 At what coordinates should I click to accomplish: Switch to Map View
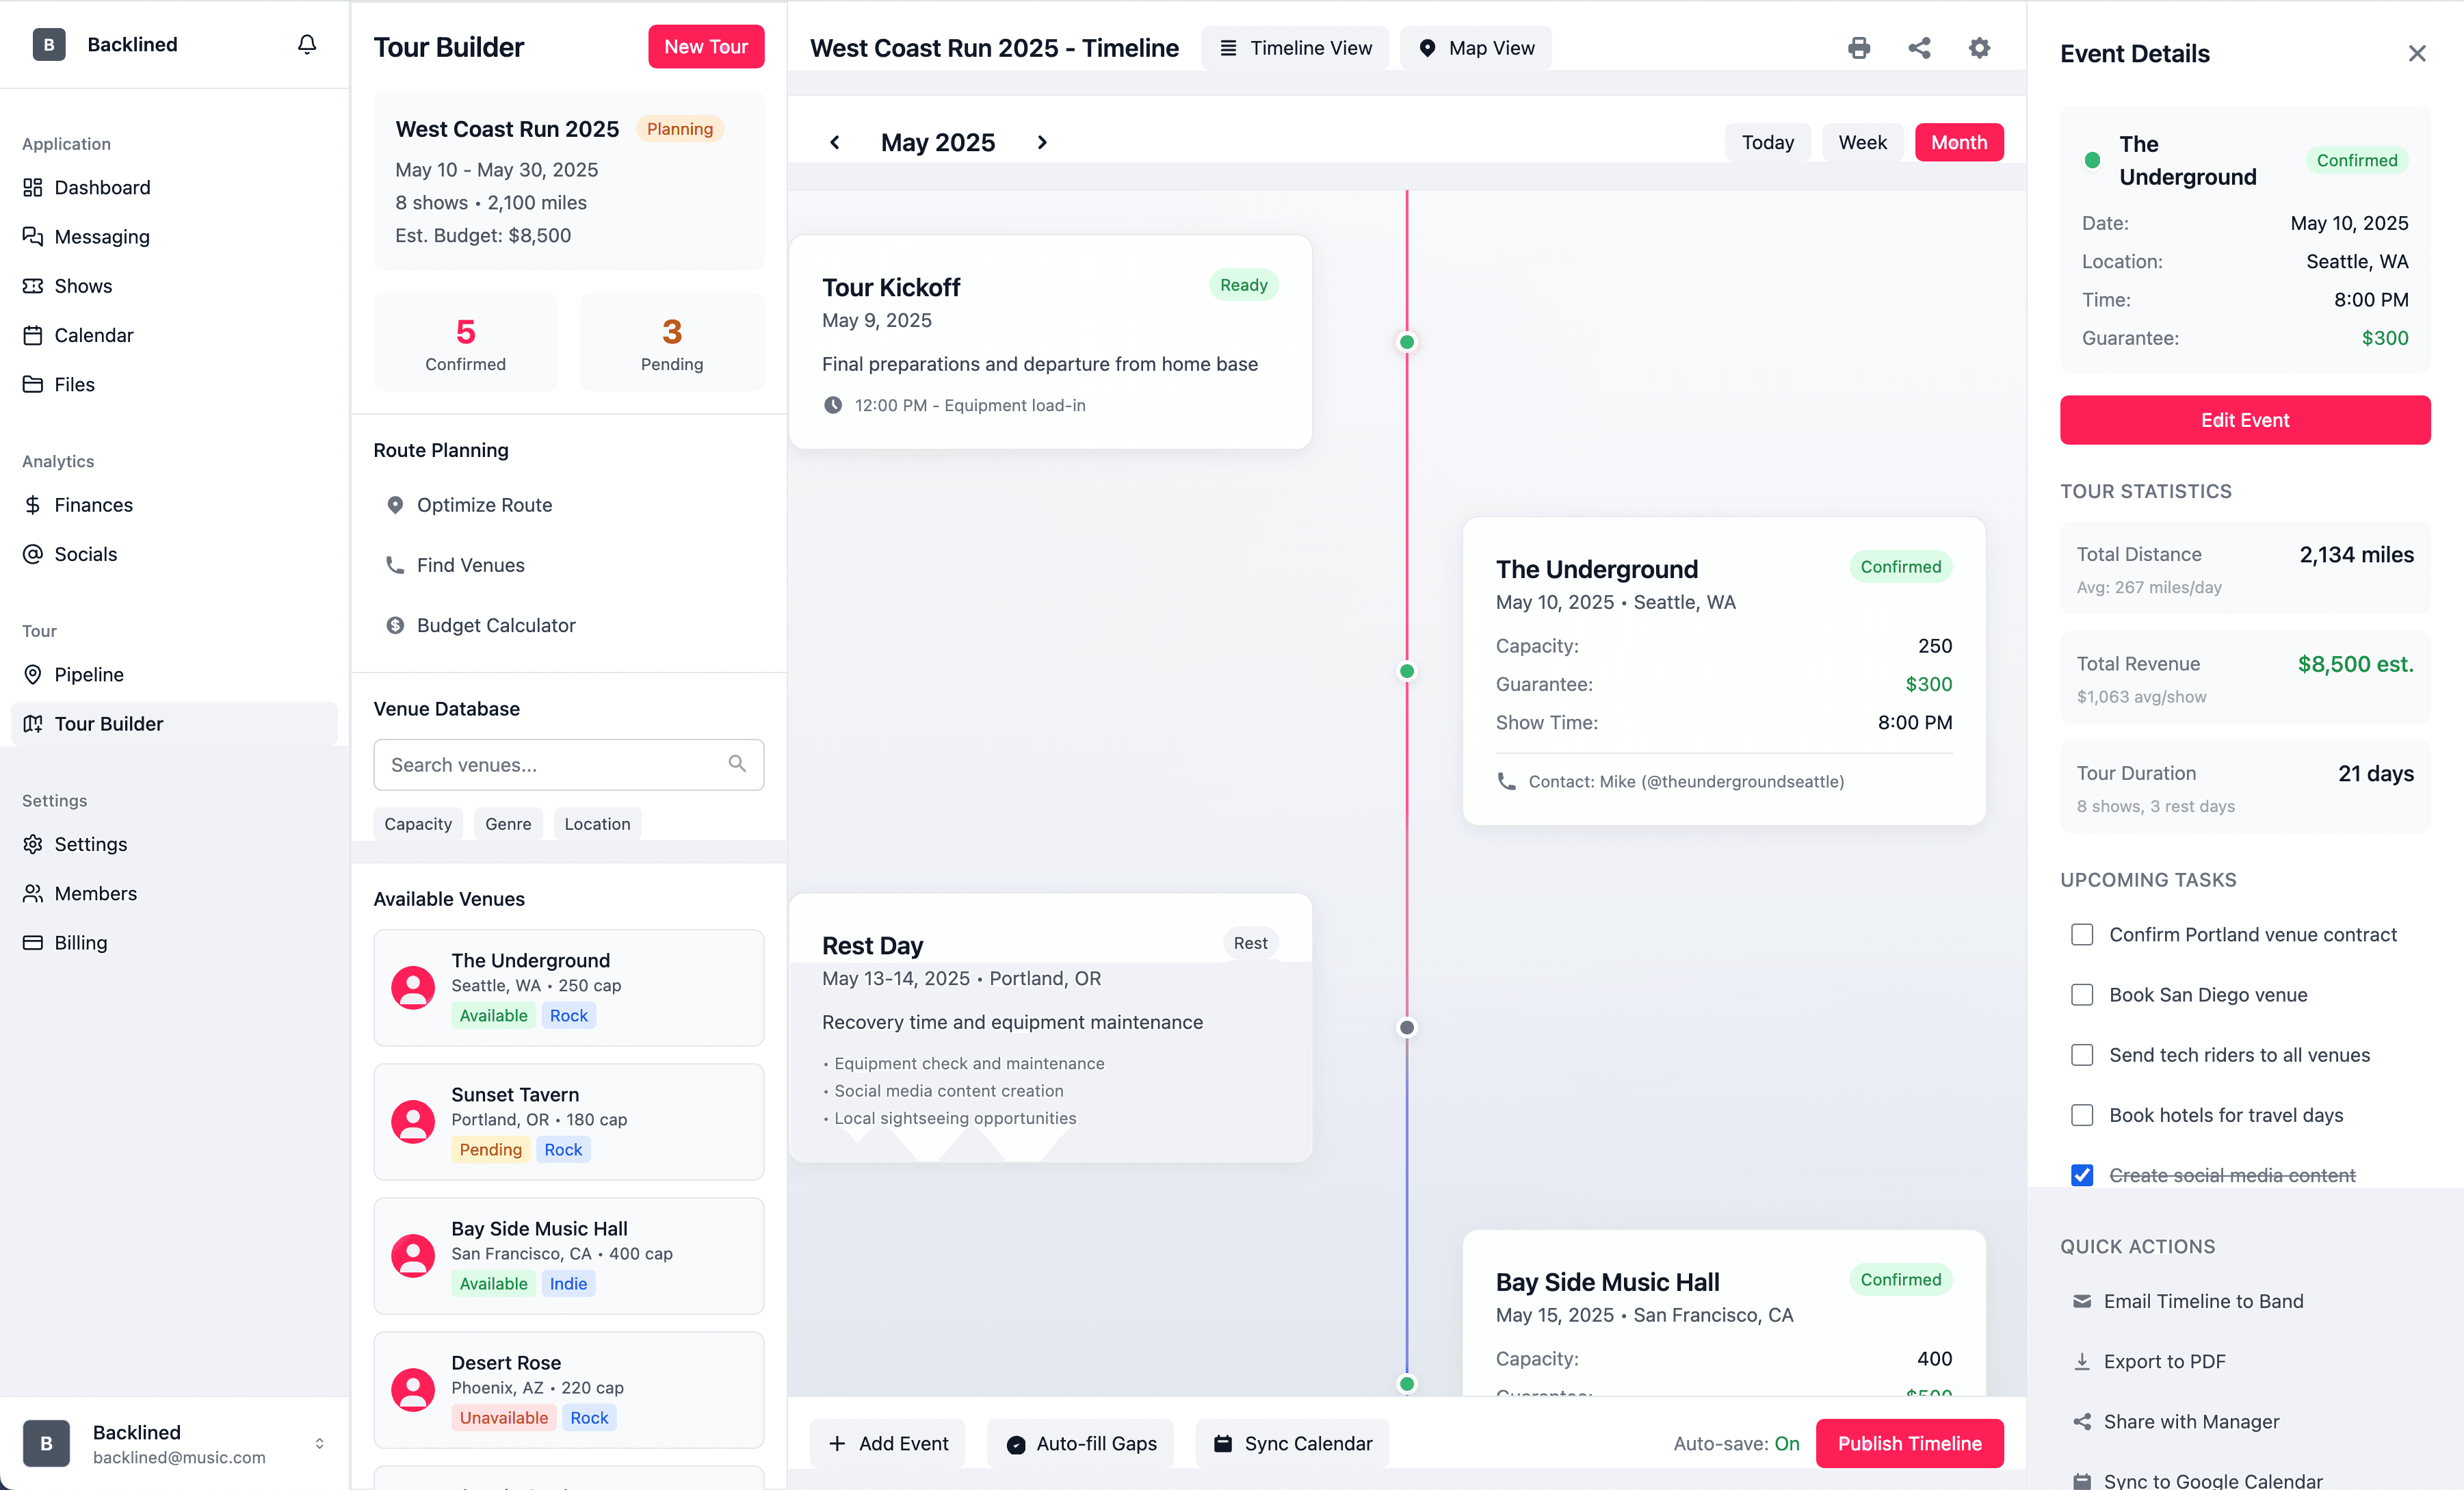coord(1476,48)
